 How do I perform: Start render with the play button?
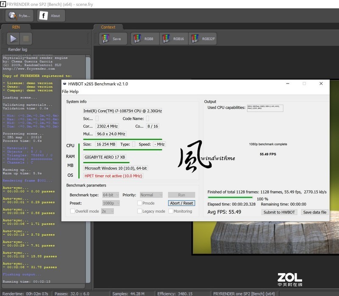(13, 39)
